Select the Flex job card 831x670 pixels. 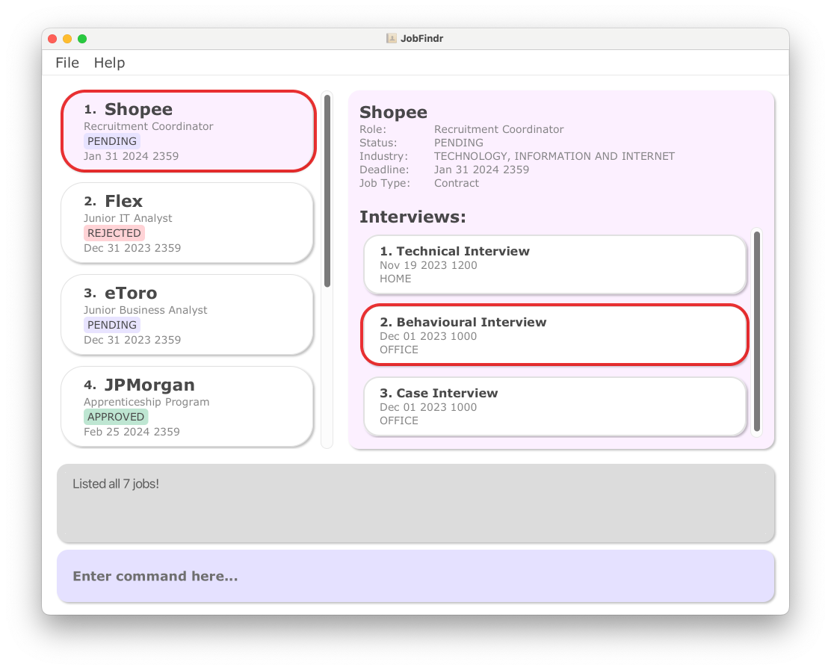pos(187,223)
